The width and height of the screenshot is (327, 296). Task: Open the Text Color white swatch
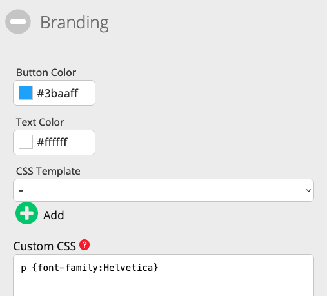(x=26, y=142)
